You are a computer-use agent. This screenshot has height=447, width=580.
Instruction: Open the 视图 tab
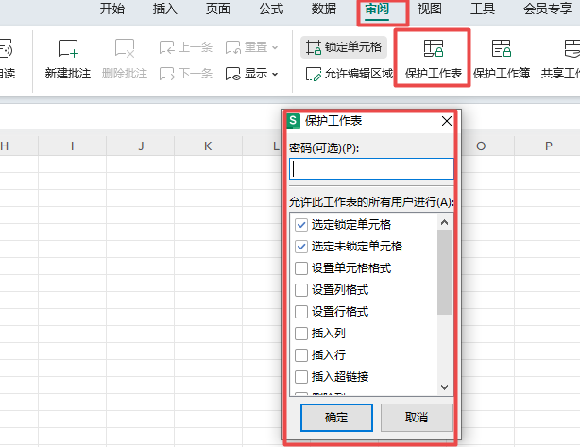click(430, 9)
